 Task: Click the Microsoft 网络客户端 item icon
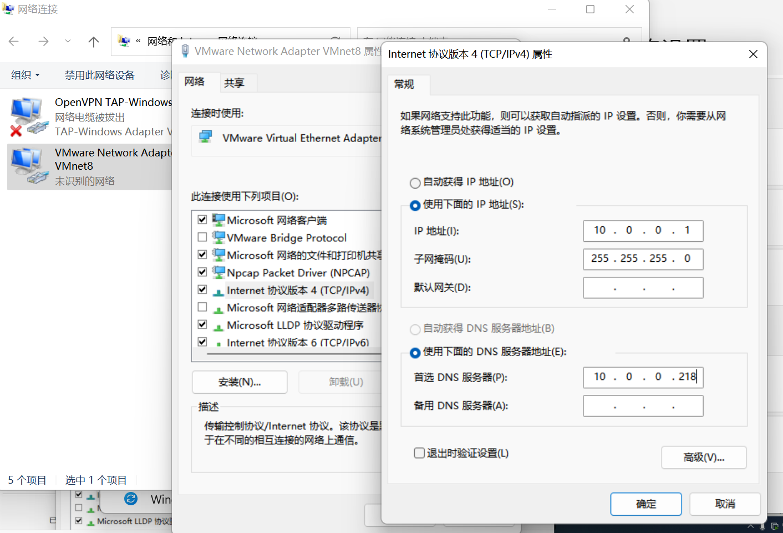tap(218, 220)
